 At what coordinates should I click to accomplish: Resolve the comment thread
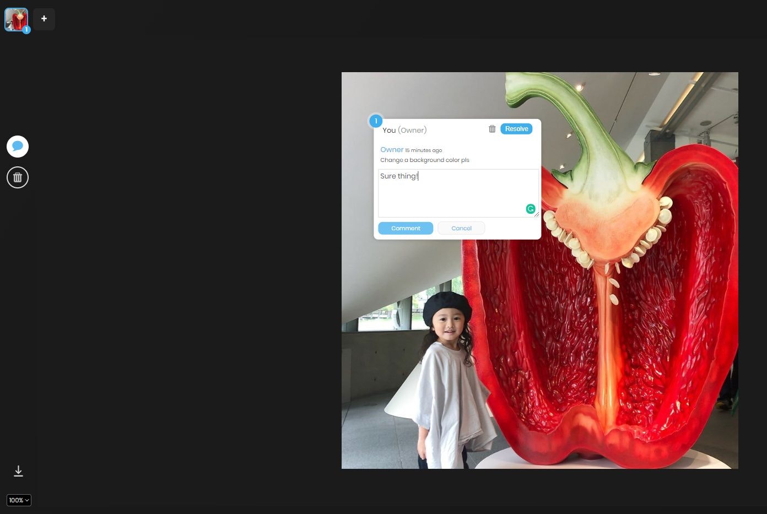[516, 128]
